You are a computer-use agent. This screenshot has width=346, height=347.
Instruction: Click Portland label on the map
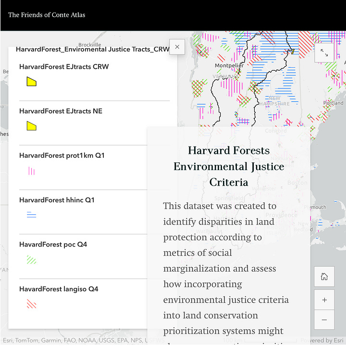coord(333,103)
